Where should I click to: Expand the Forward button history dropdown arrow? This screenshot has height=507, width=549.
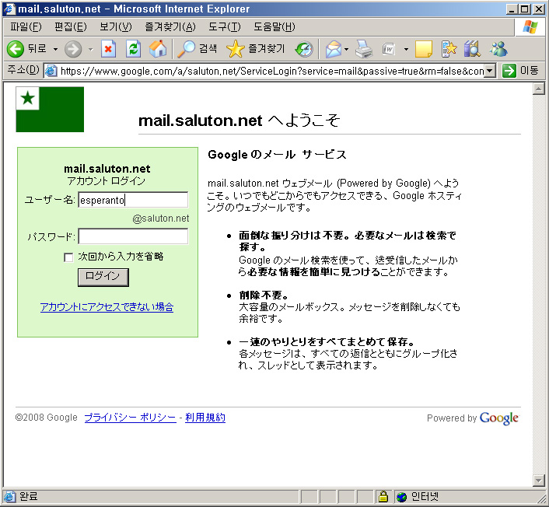tap(91, 49)
